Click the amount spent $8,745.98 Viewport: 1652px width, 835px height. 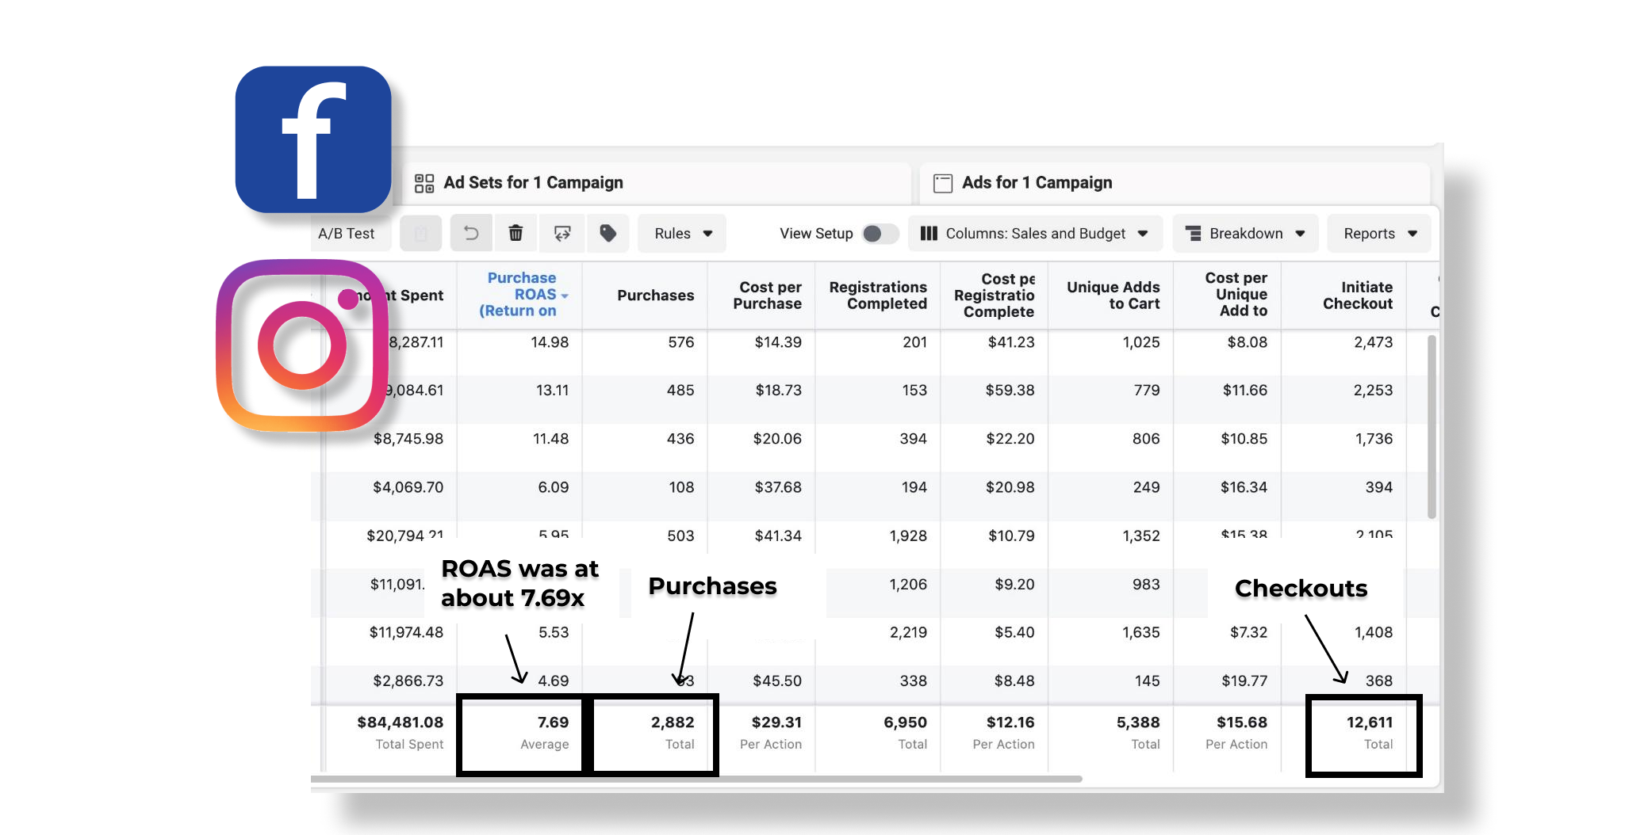(x=408, y=439)
